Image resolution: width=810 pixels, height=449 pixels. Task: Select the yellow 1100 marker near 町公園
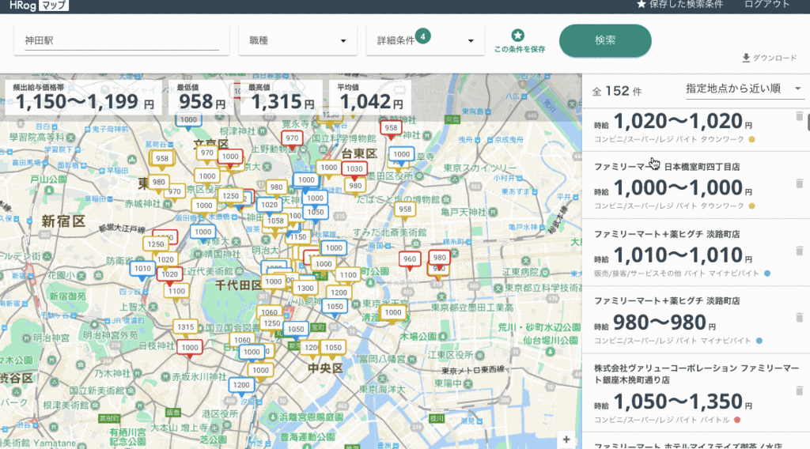coord(348,275)
